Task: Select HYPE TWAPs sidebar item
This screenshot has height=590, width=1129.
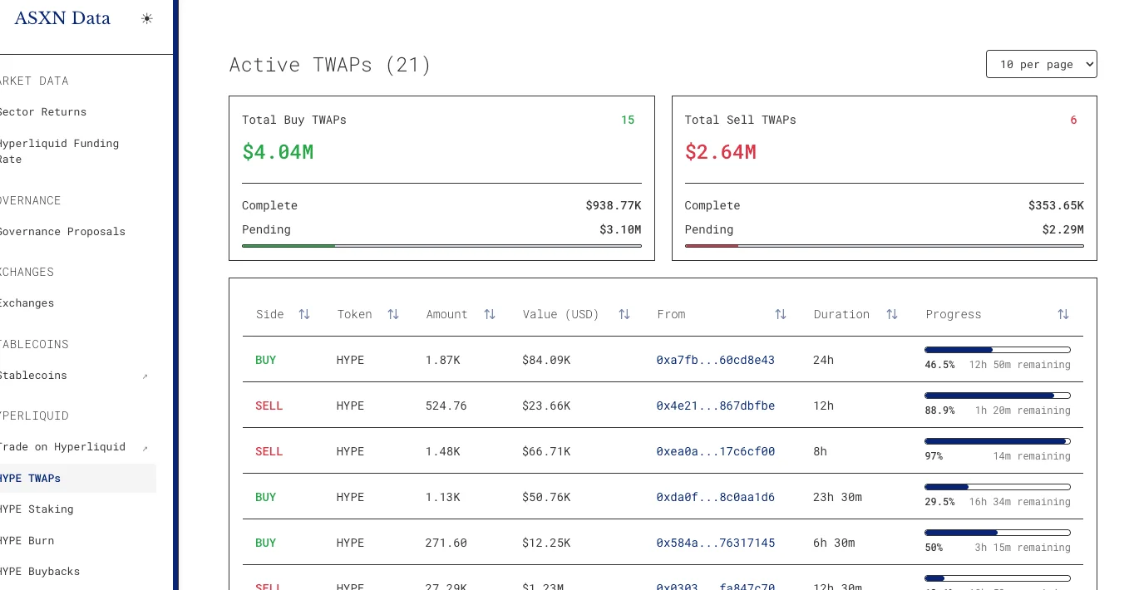Action: [x=78, y=479]
